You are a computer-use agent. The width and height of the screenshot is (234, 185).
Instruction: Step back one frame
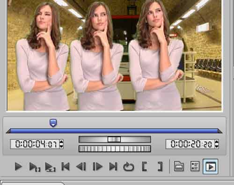[x=81, y=166]
